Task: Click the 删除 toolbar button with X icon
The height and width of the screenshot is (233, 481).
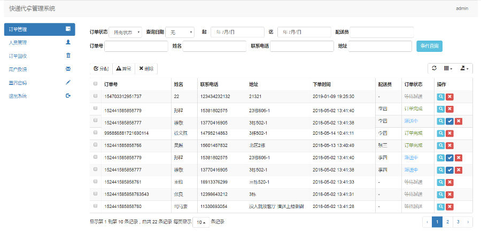Action: click(x=146, y=68)
